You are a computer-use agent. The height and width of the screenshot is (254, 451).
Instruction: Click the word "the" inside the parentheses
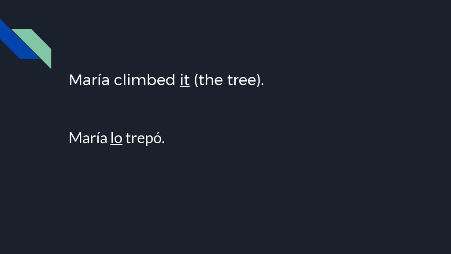(211, 80)
